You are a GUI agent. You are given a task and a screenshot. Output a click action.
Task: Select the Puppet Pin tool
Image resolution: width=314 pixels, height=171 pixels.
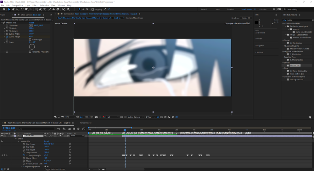68,9
